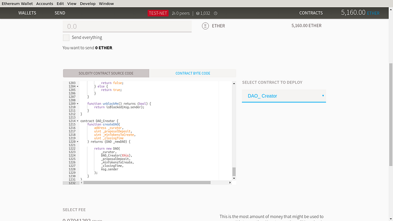Click the code editor scroll down arrow
Image resolution: width=393 pixels, height=221 pixels.
click(234, 178)
